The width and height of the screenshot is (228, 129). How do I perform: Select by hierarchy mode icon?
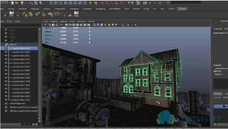click(x=31, y=3)
